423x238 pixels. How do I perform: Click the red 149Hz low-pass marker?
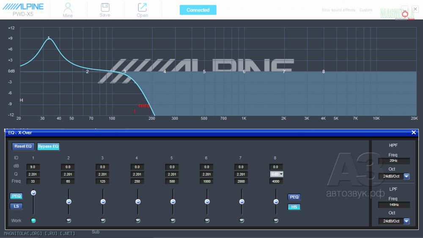coord(143,106)
